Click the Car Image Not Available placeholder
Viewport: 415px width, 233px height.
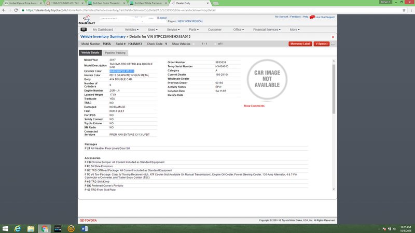tap(267, 79)
